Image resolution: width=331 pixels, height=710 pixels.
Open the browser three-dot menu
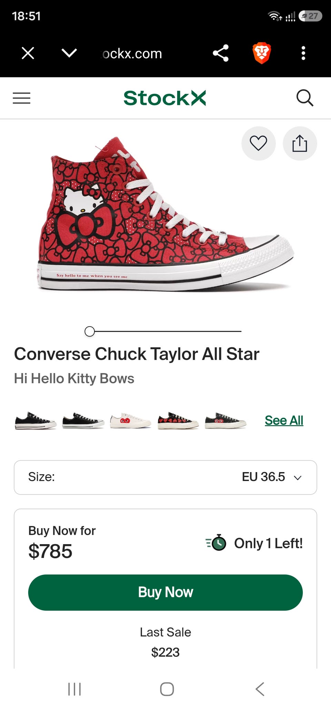303,53
